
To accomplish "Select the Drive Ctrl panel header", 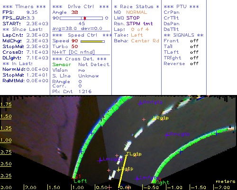I will (81, 7).
